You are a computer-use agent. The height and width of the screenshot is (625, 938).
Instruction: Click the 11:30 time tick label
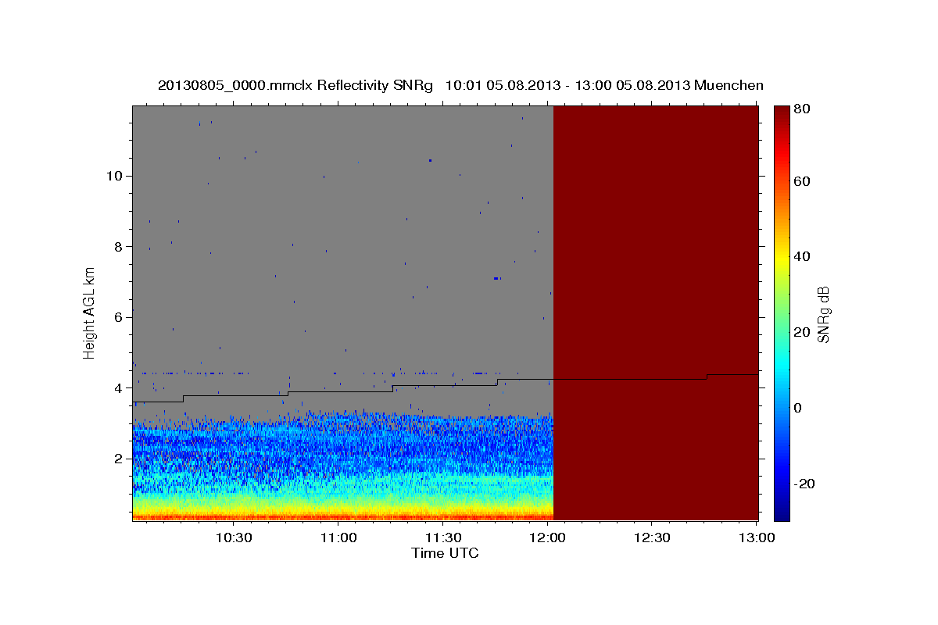click(443, 538)
